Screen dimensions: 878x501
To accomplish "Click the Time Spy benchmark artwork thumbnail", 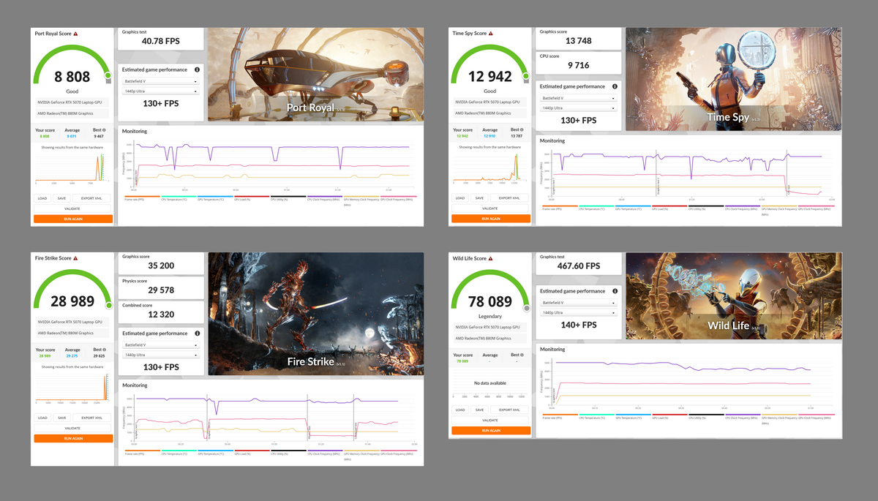I will (734, 80).
